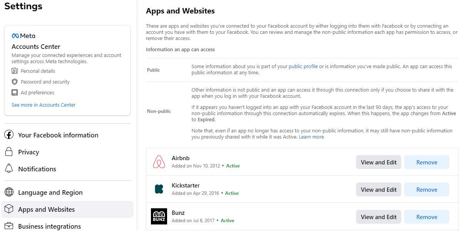Click the Ad preferences icon
This screenshot has height=231, width=462.
(x=15, y=92)
